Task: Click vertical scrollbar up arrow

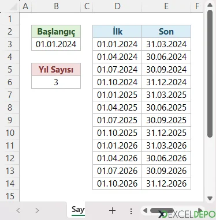Action: pyautogui.click(x=210, y=5)
